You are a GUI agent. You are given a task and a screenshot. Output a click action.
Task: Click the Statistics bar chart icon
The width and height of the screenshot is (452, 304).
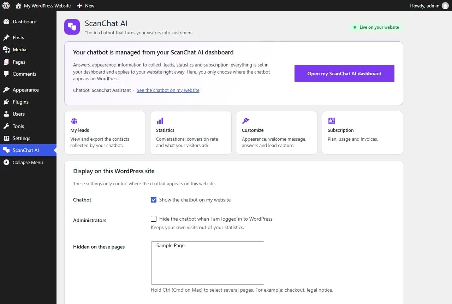tap(160, 121)
